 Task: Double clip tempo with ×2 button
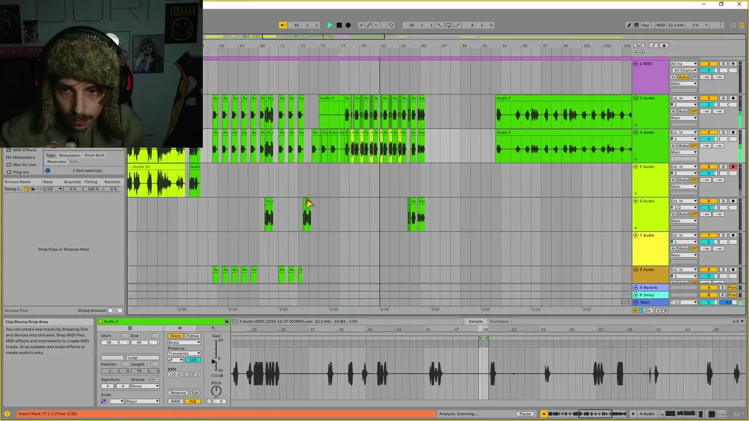pyautogui.click(x=197, y=374)
